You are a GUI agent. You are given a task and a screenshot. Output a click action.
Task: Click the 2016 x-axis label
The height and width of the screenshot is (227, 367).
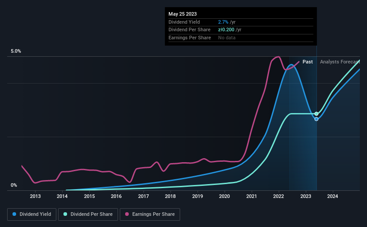(x=116, y=196)
